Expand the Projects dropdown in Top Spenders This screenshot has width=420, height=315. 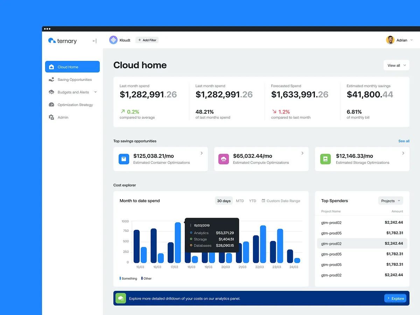(391, 201)
